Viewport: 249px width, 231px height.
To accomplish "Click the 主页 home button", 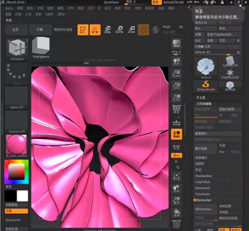I will 16,30.
